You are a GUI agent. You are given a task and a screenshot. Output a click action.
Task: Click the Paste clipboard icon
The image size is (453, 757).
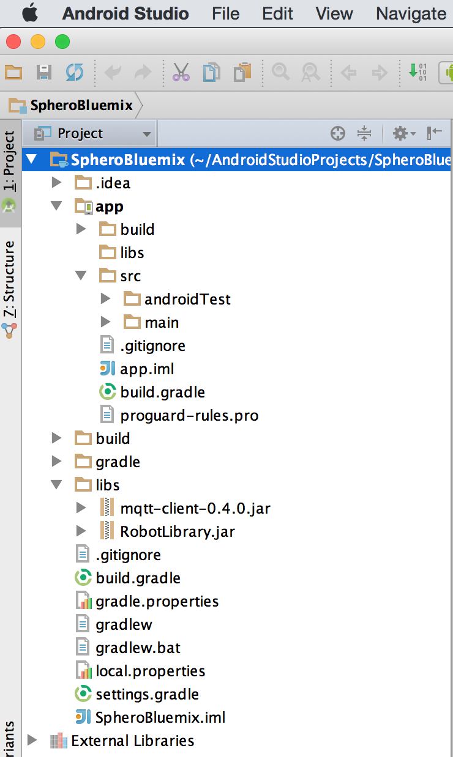pos(243,73)
